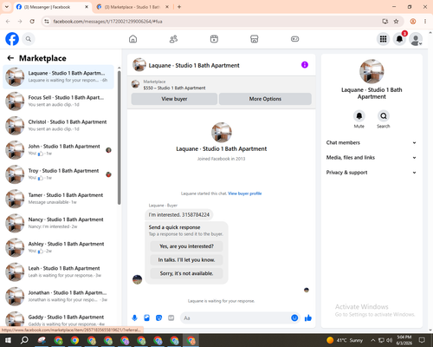The image size is (433, 347).
Task: Open the Leah conversation
Action: click(x=58, y=272)
